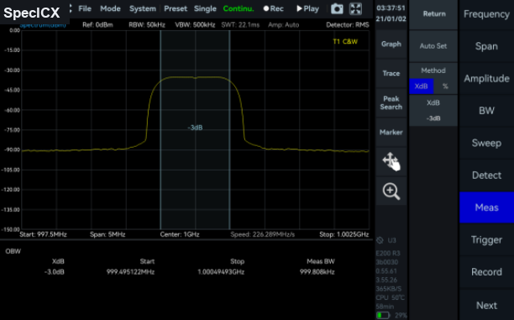Click the CPU 50°C temperature readout
This screenshot has height=320, width=514.
390,297
